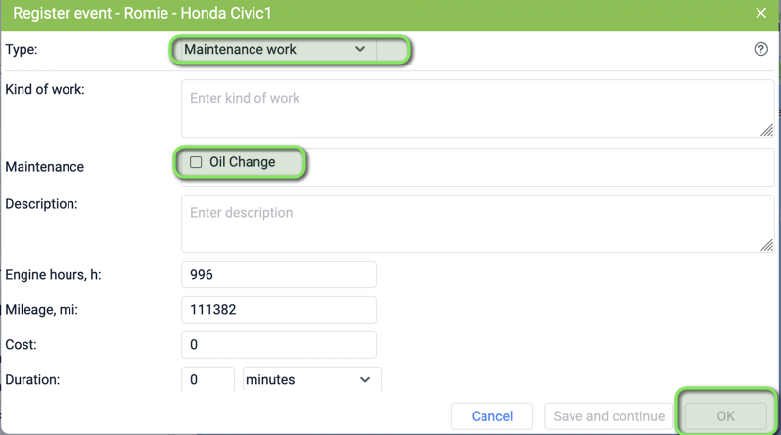Tick the Oil Change checkbox

pyautogui.click(x=196, y=162)
